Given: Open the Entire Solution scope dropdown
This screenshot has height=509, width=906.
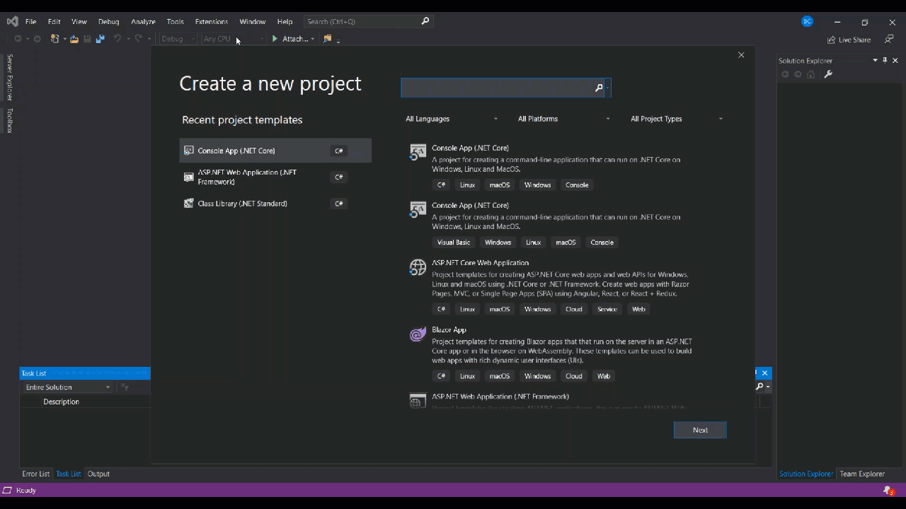Looking at the screenshot, I should pos(67,387).
